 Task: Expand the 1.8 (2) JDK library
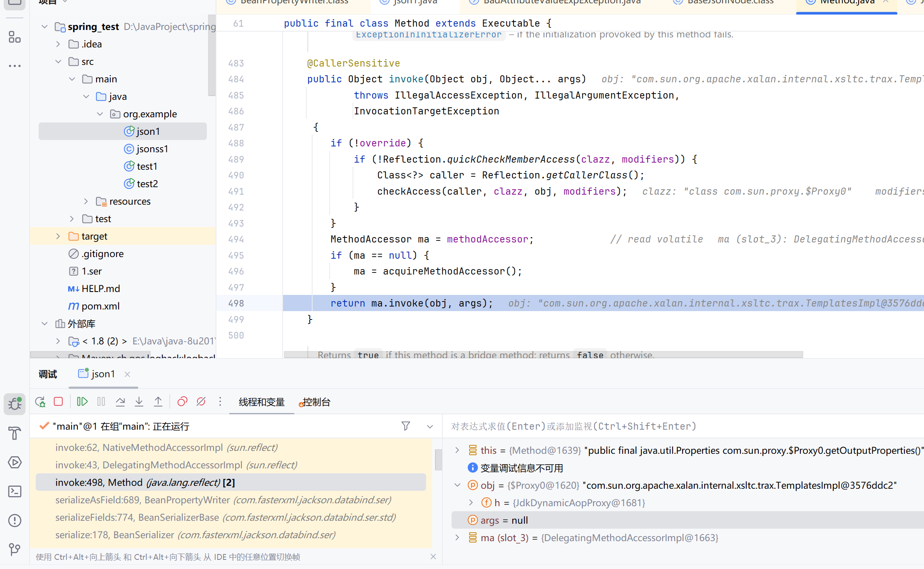tap(58, 341)
